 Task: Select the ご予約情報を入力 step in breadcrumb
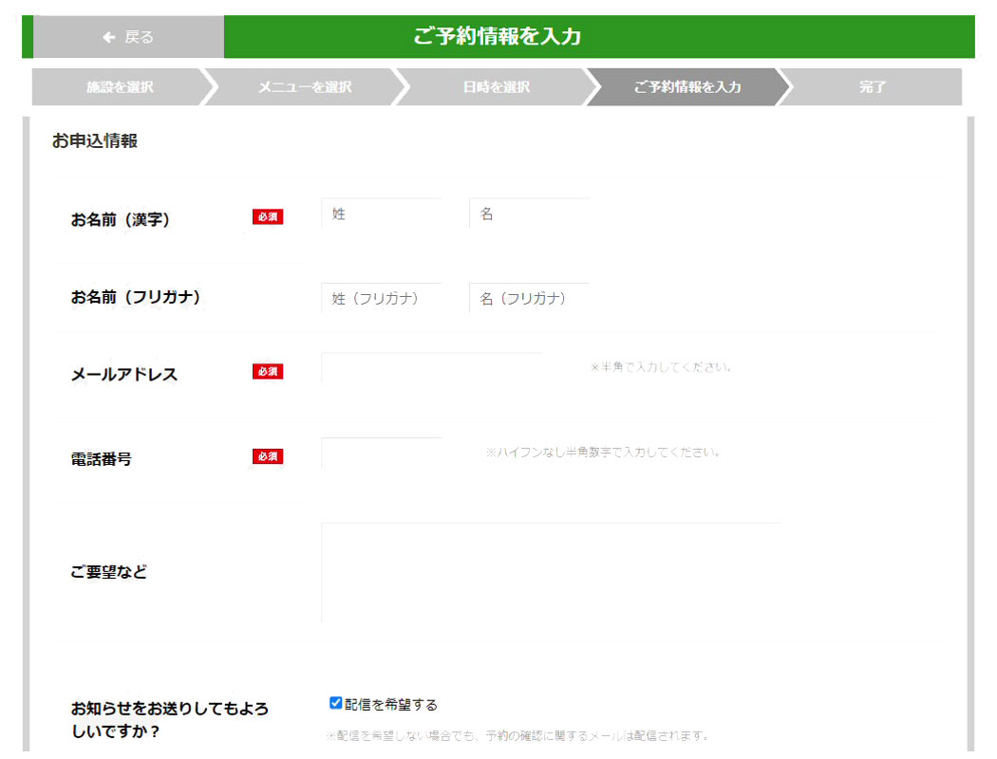687,87
